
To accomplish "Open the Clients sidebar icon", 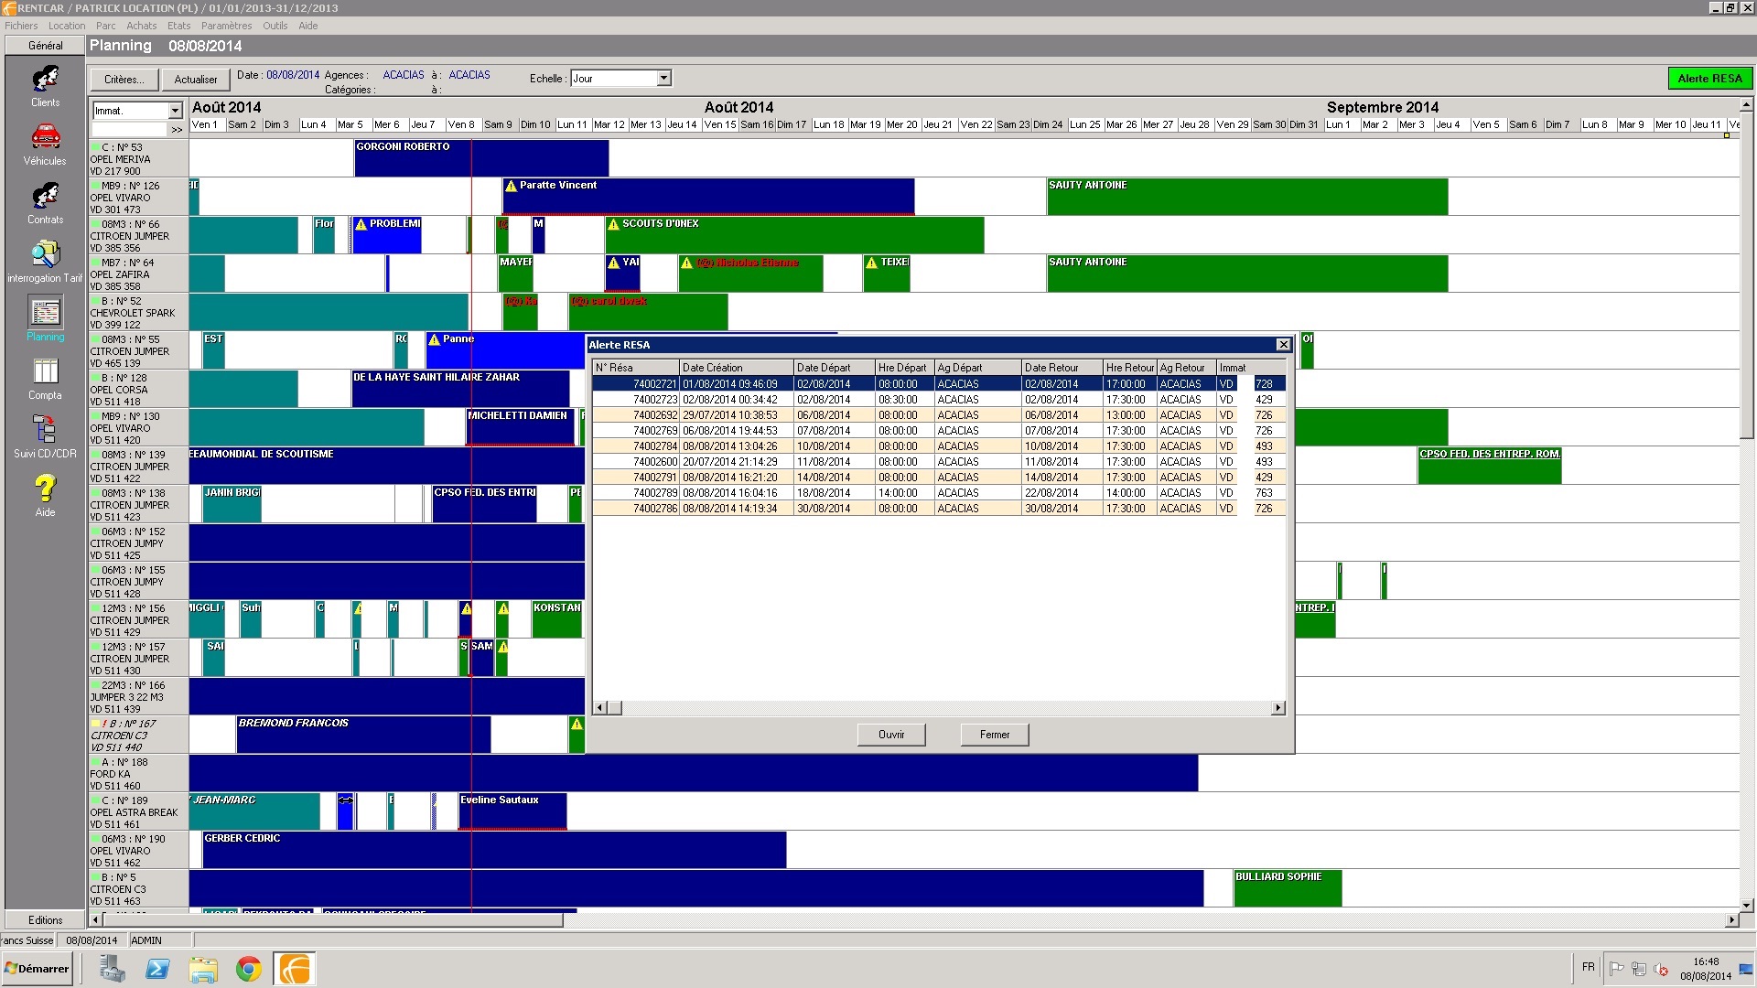I will click(45, 80).
